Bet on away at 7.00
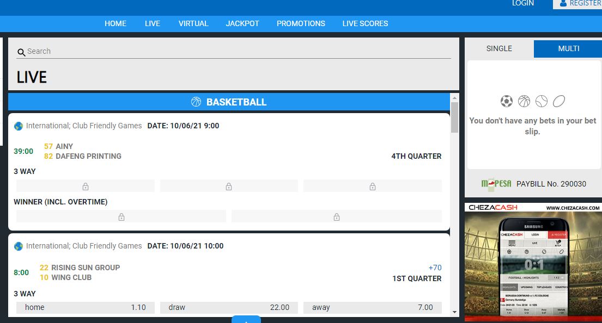The image size is (602, 323). (x=373, y=307)
